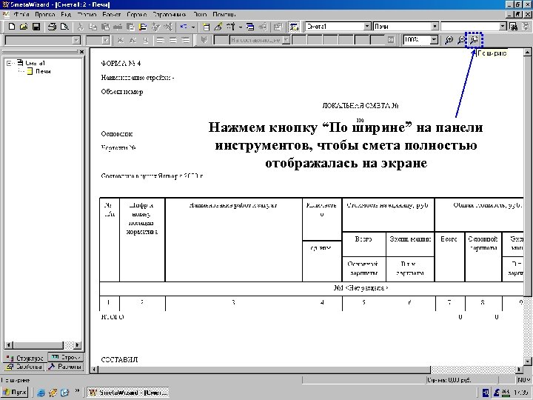533x400 pixels.
Task: Open the 100% zoom level dropdown
Action: point(434,40)
